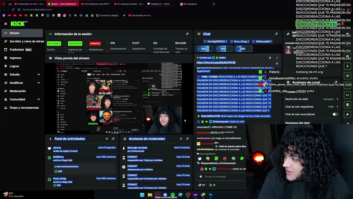Toggle Chat de solo-suscriptores switch
Viewport: 353px width, 199px height.
pos(335,114)
